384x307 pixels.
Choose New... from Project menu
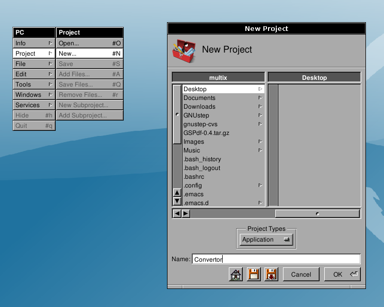pos(90,54)
